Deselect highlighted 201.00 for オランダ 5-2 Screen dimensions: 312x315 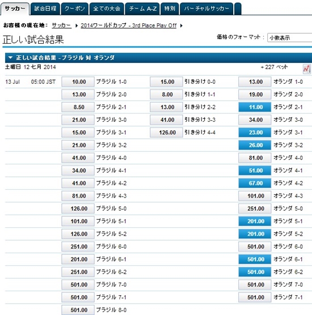(x=255, y=233)
